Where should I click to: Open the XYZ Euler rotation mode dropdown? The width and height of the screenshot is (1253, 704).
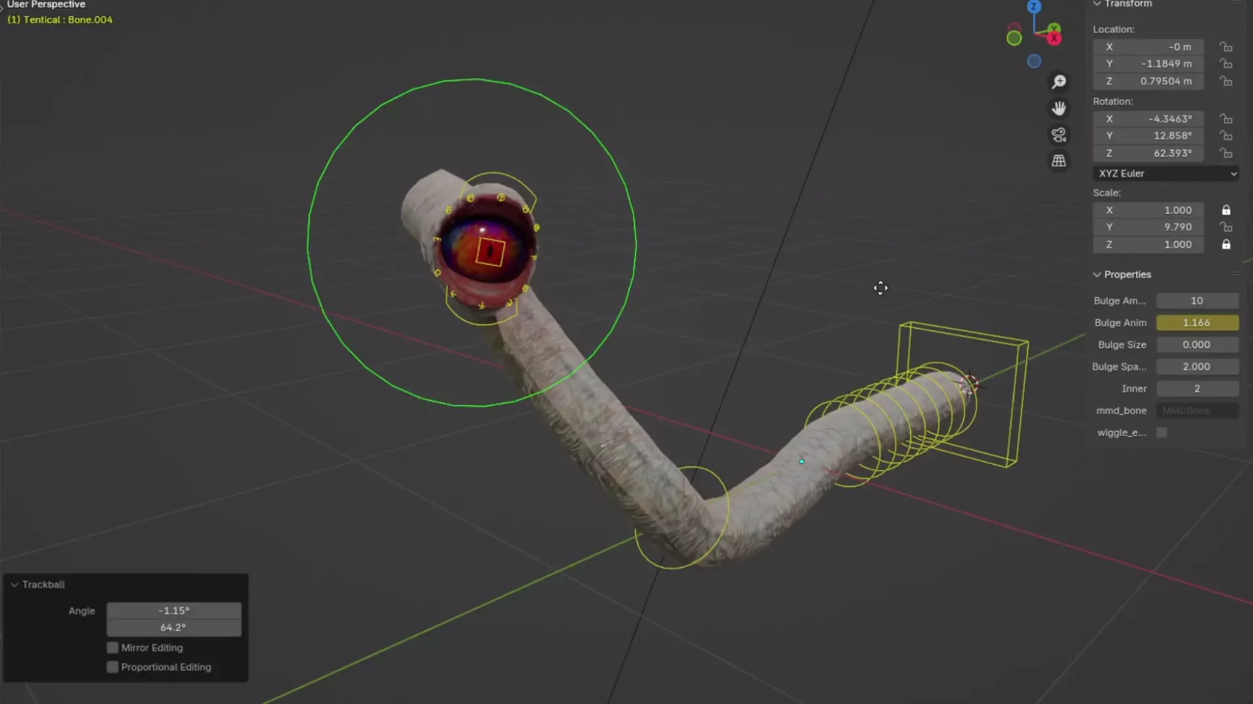[x=1166, y=173]
